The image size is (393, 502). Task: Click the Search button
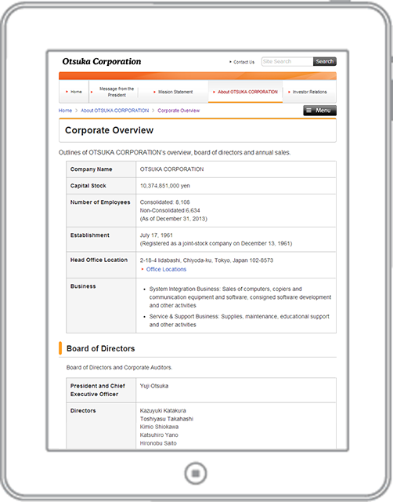tap(325, 61)
